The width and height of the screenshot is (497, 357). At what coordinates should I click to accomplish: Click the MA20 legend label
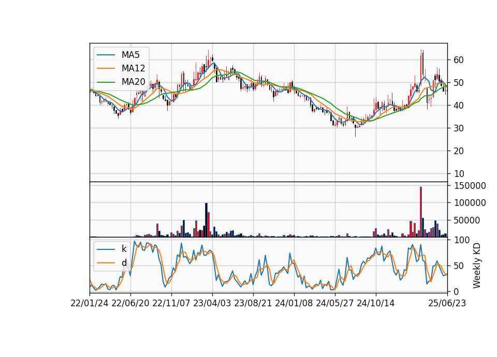pos(133,82)
